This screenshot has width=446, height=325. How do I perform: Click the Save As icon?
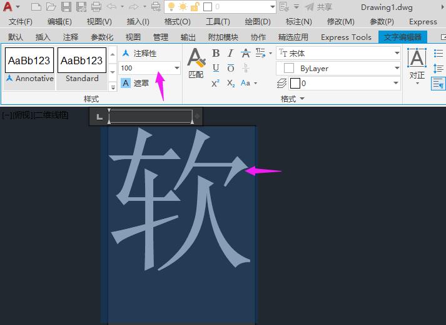click(81, 6)
